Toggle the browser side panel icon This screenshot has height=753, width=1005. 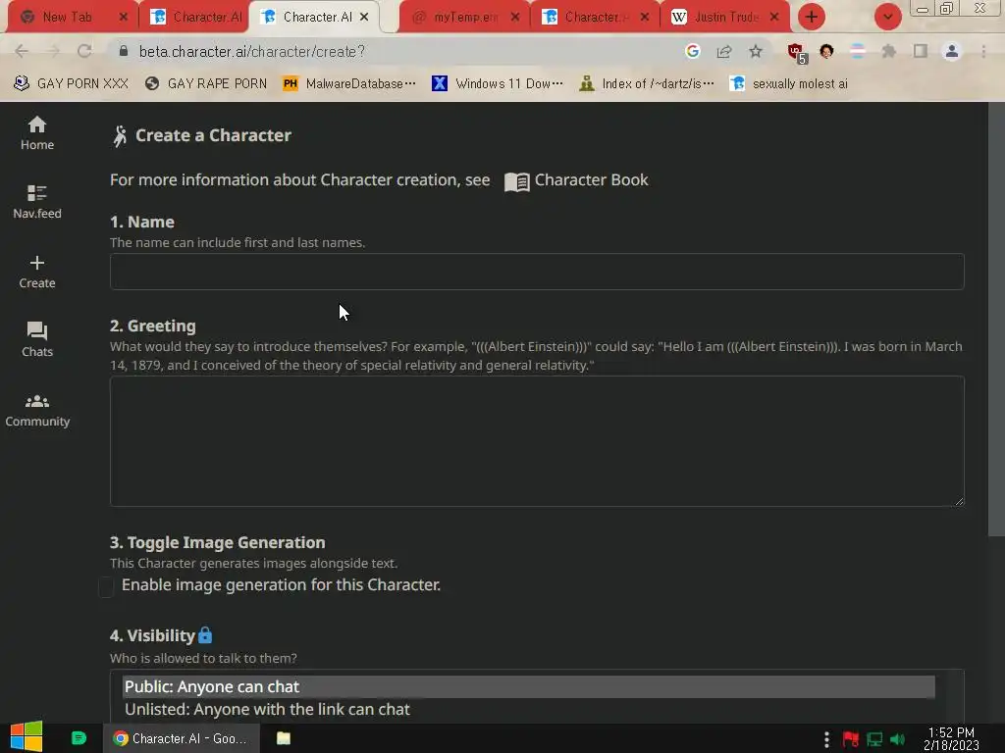921,51
